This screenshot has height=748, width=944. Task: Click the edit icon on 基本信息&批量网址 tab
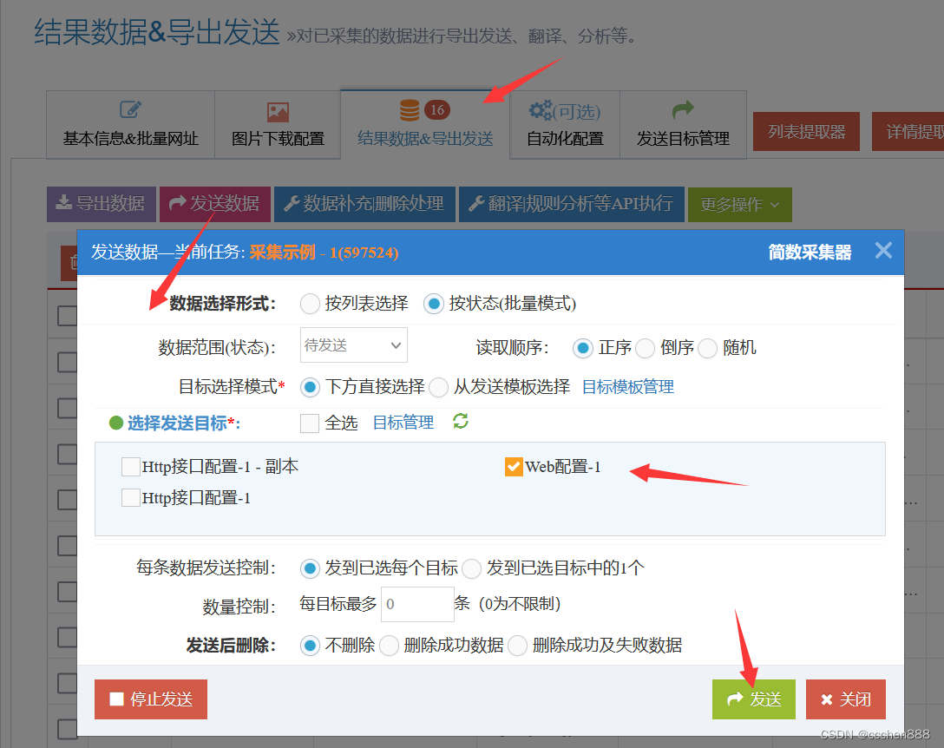tap(130, 109)
